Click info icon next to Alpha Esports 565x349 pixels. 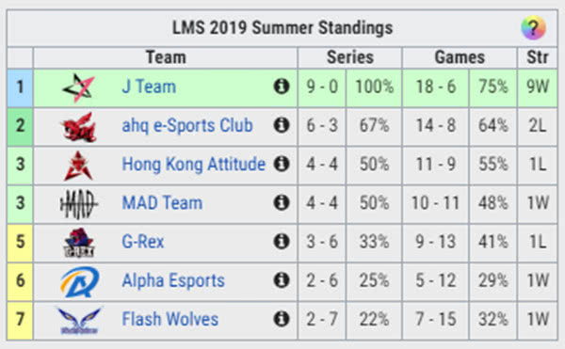click(x=282, y=280)
